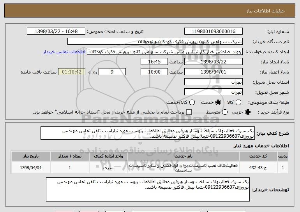Click the نام خدمت column header
The width and height of the screenshot is (300, 212).
coord(184,156)
